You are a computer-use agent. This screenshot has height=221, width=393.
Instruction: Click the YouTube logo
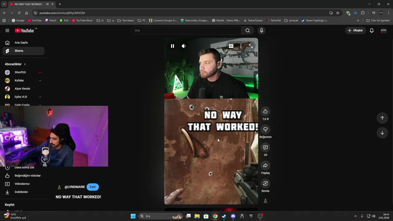pos(24,30)
